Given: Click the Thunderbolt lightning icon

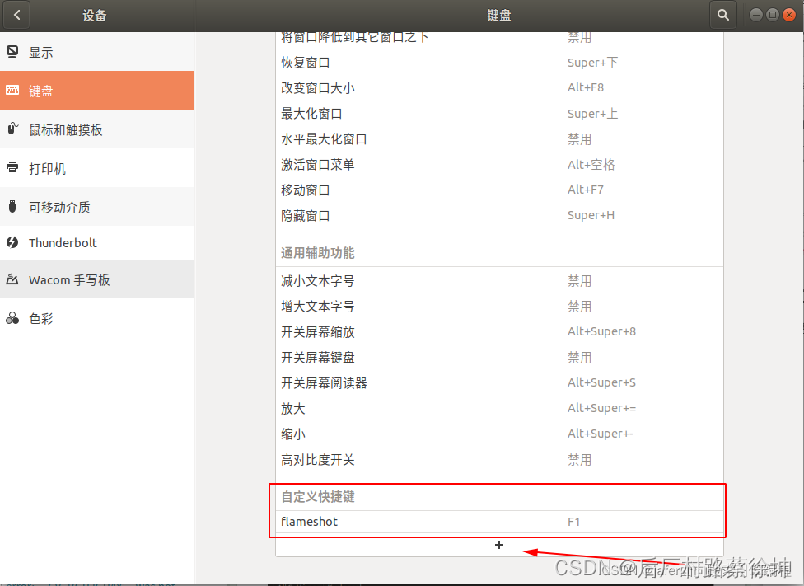Looking at the screenshot, I should (x=12, y=242).
